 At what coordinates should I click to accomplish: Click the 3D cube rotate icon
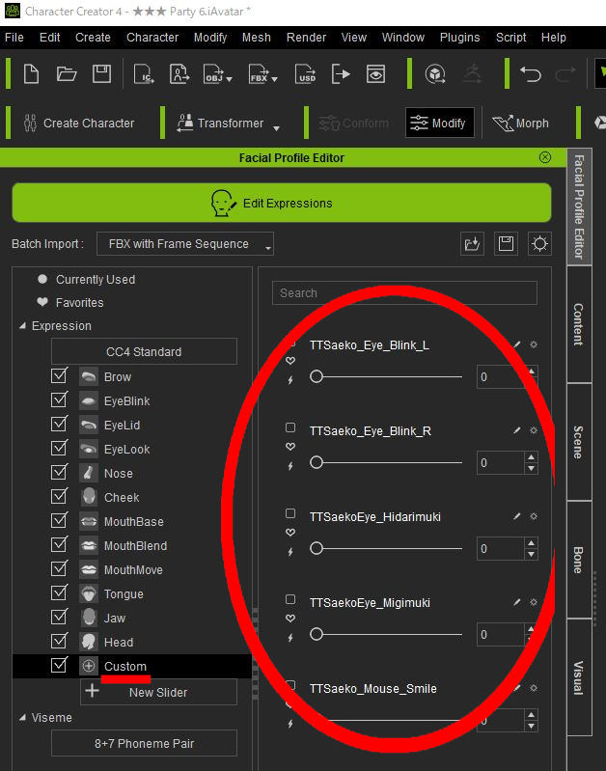tap(435, 74)
